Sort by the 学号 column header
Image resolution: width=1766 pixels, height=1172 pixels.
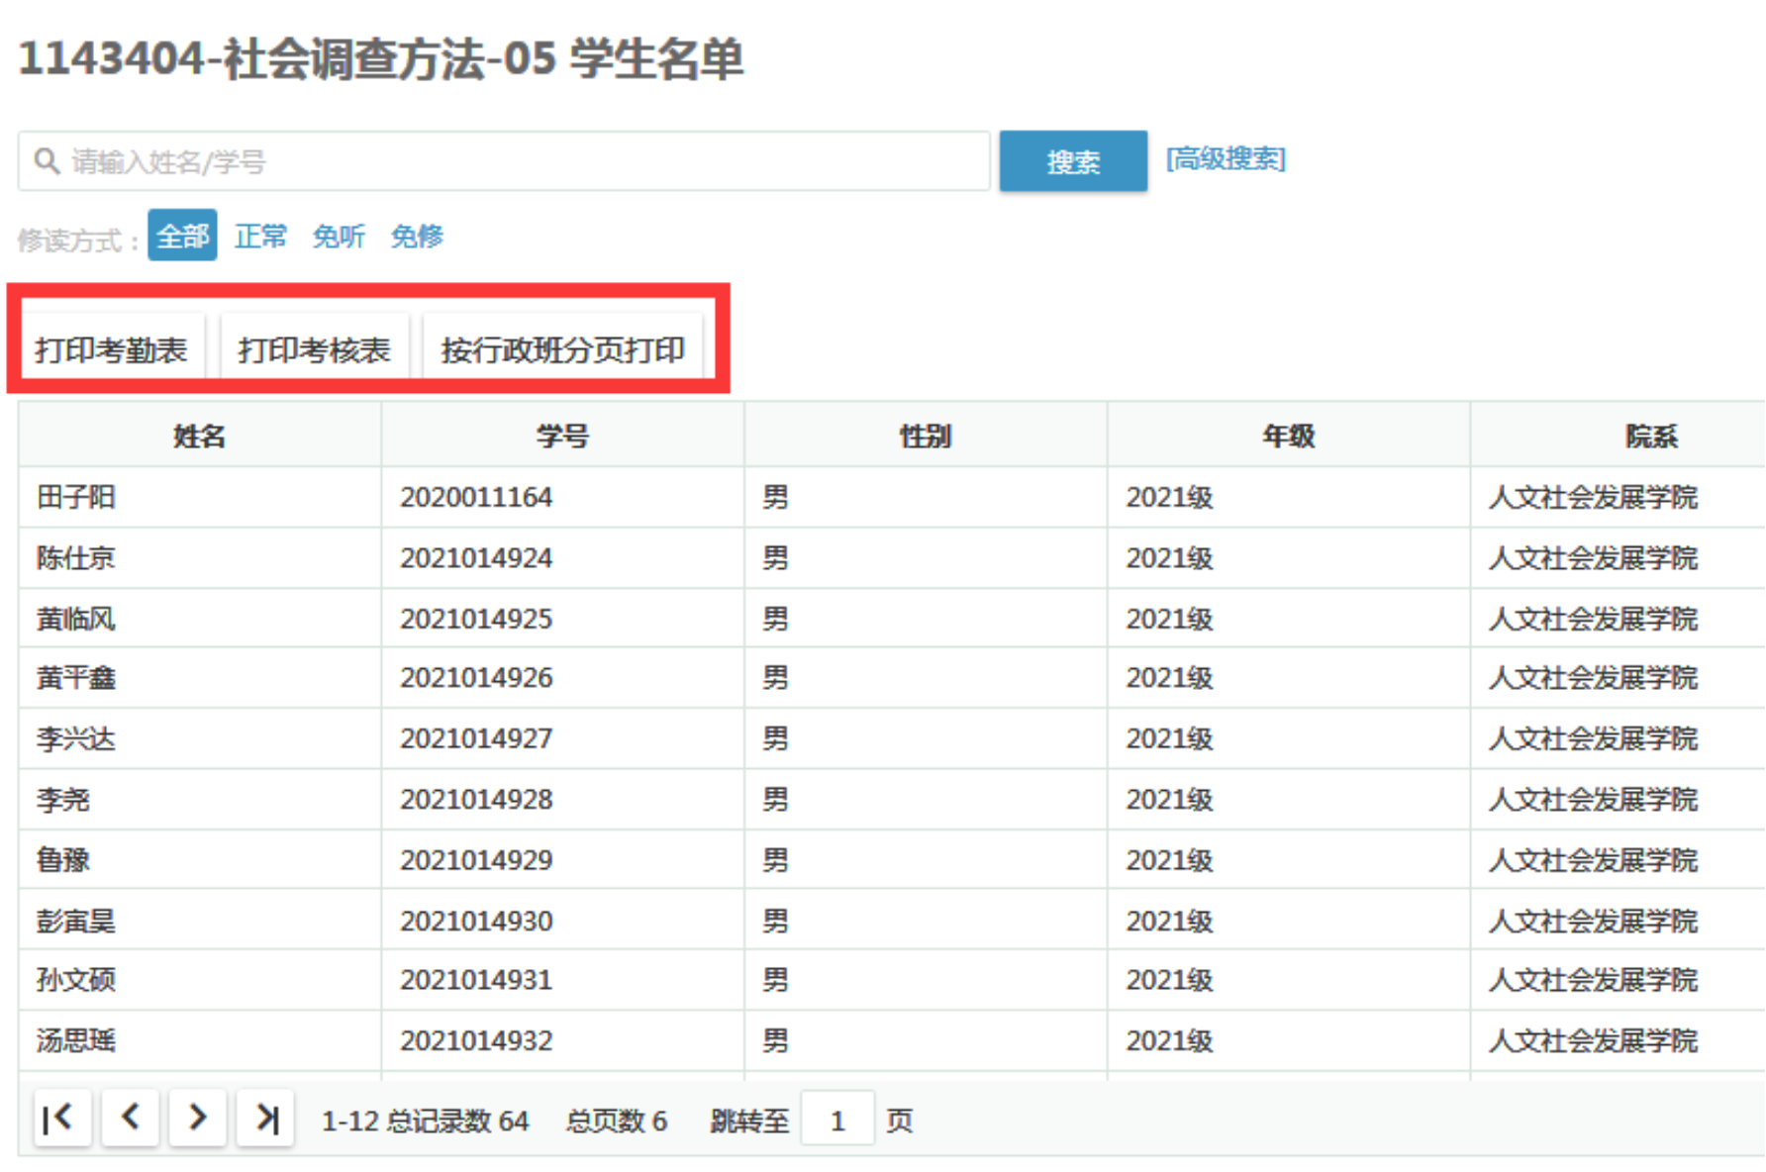(x=562, y=436)
